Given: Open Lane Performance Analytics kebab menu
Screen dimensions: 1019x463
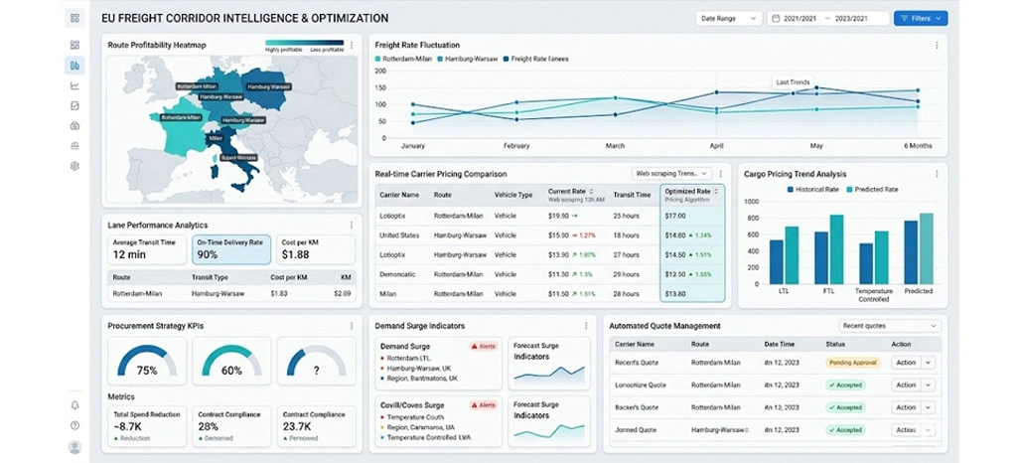Looking at the screenshot, I should point(352,225).
